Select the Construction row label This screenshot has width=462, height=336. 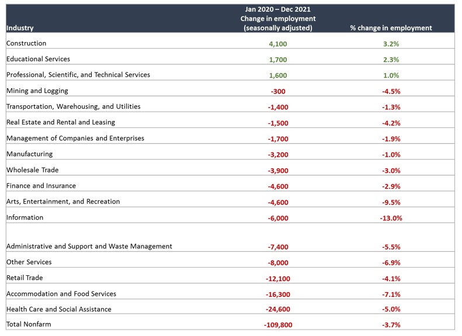(x=26, y=43)
